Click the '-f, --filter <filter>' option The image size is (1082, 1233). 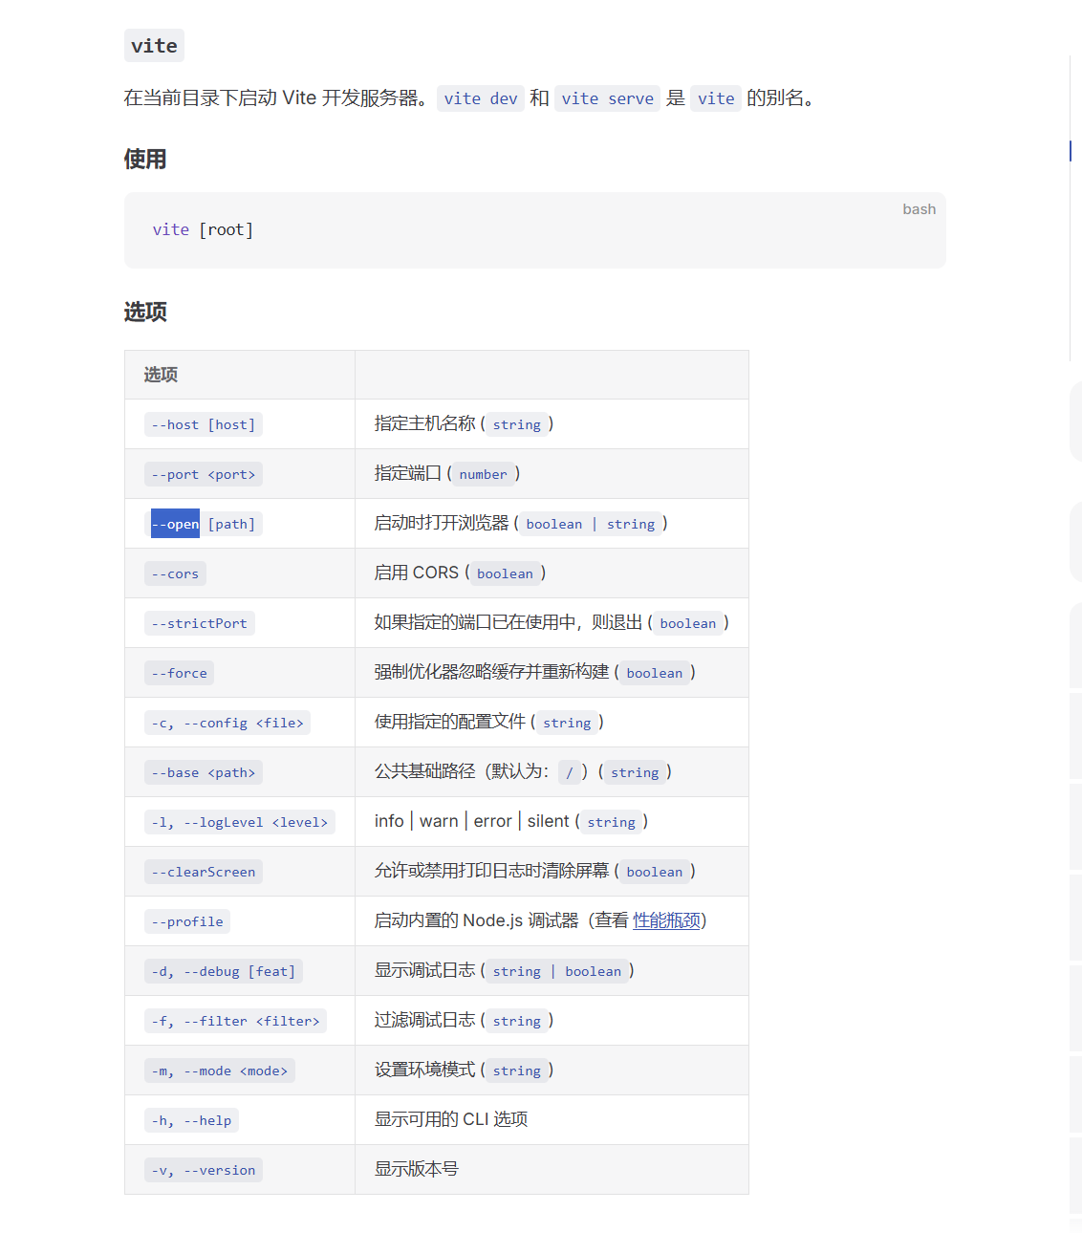(x=236, y=1021)
